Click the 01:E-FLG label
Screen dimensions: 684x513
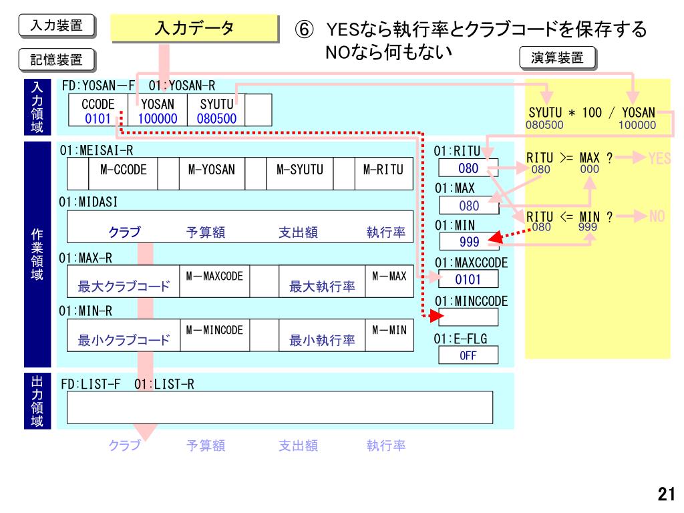[x=460, y=339]
